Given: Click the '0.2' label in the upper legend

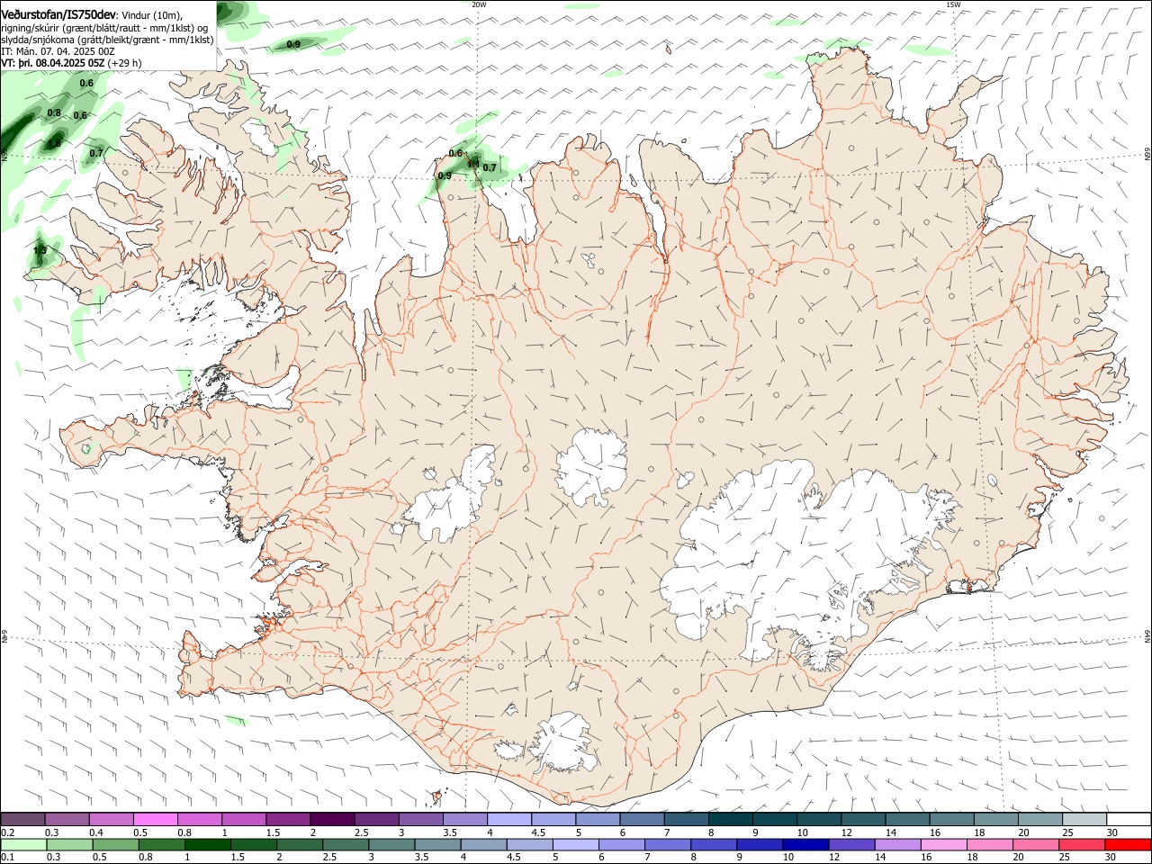Looking at the screenshot, I should pos(7,832).
